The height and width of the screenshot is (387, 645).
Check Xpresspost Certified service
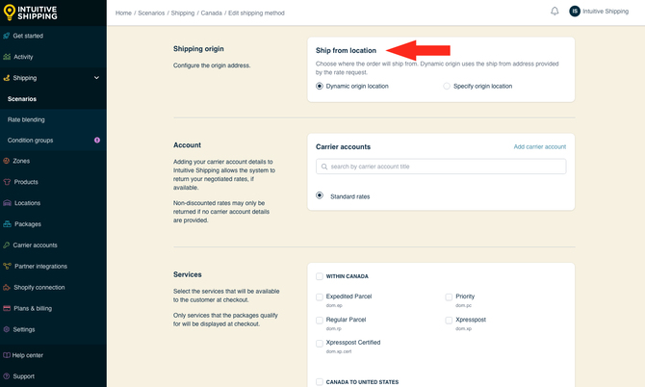[320, 344]
